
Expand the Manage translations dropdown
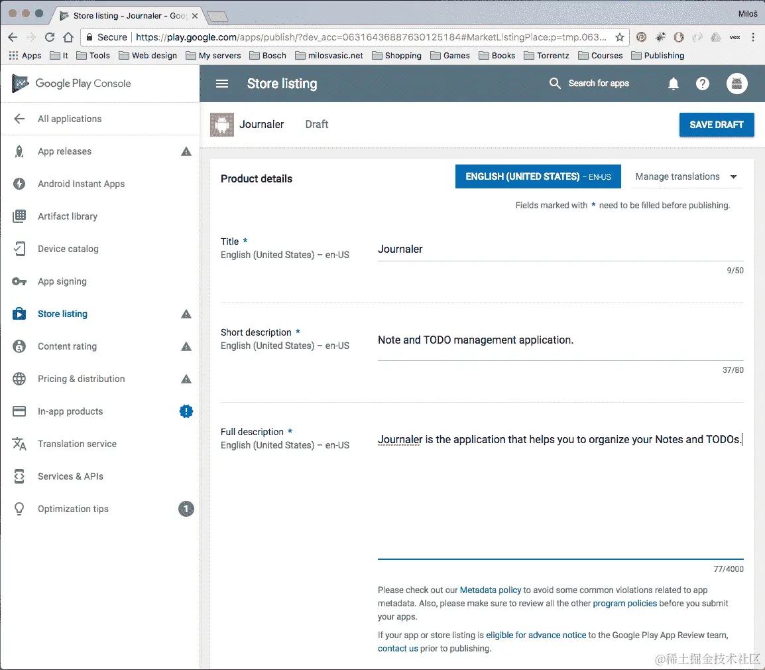686,176
